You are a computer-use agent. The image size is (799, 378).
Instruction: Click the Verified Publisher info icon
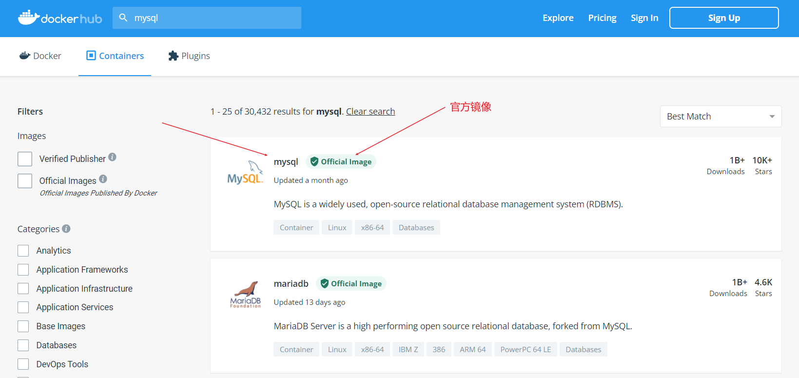pos(112,157)
